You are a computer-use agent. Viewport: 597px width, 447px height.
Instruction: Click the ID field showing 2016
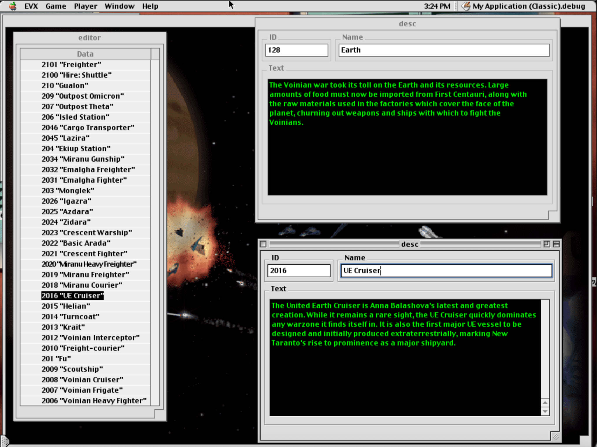299,270
